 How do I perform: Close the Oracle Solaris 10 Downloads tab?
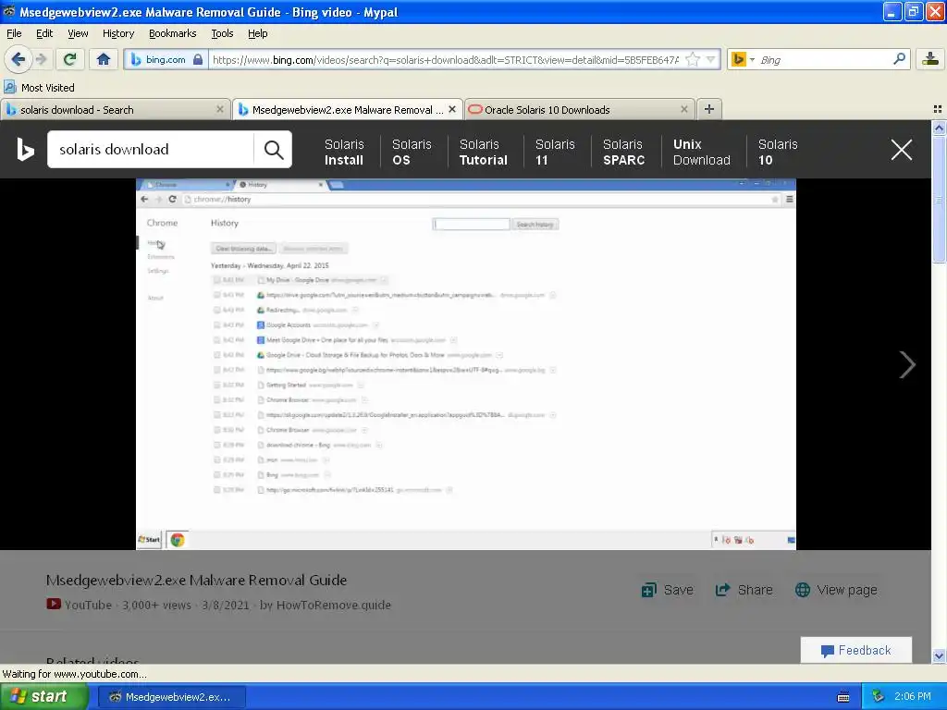683,109
